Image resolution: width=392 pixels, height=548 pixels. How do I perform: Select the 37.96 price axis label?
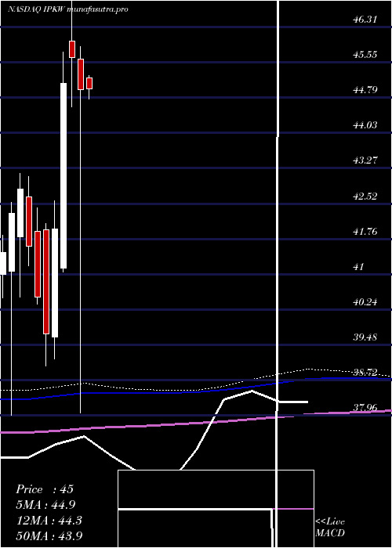point(365,408)
